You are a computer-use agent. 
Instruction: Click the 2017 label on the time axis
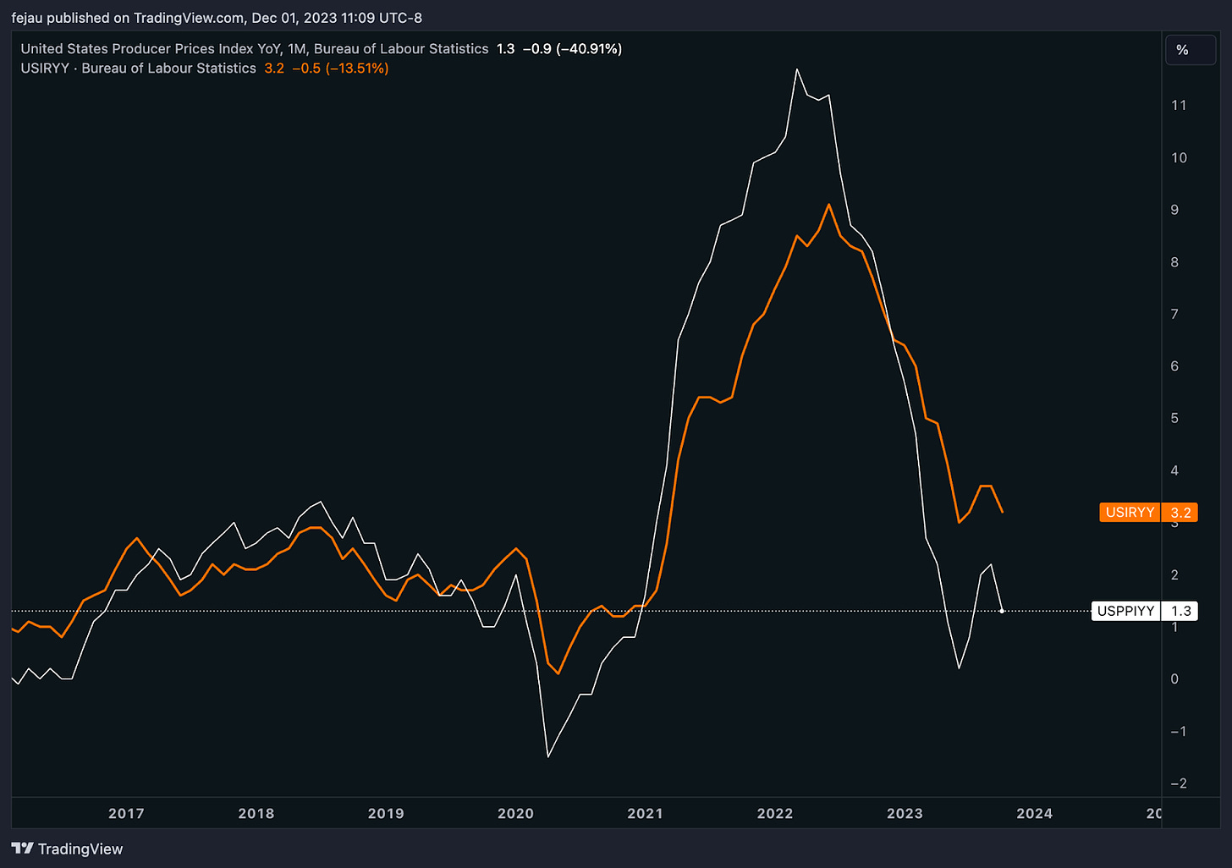click(126, 814)
